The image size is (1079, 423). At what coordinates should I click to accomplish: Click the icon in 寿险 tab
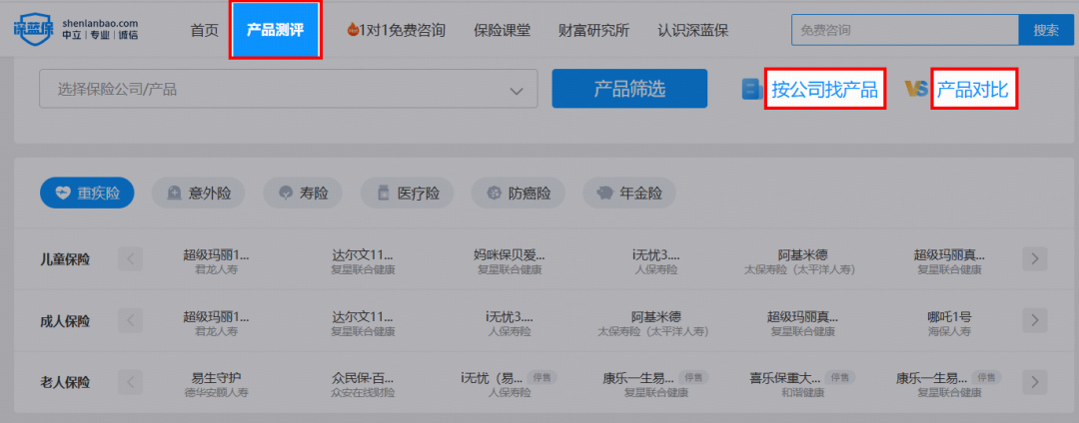[286, 194]
